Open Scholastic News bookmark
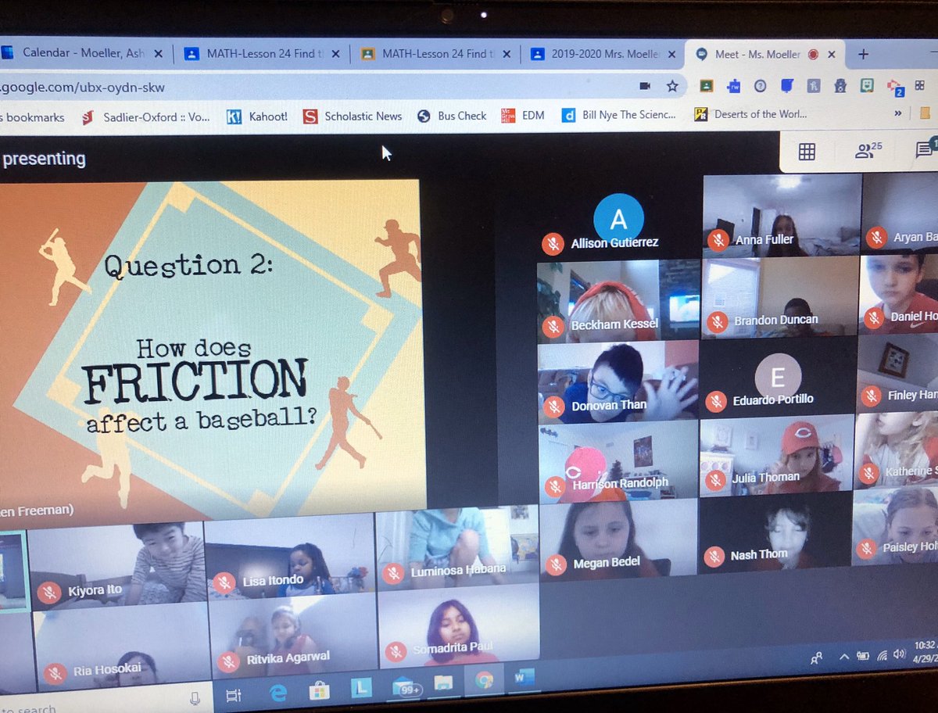The image size is (938, 713). pyautogui.click(x=353, y=116)
